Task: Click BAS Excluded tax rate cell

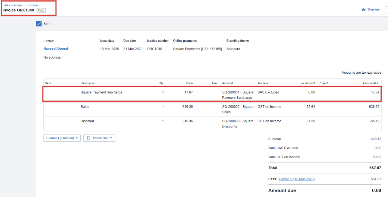Action: pyautogui.click(x=268, y=92)
